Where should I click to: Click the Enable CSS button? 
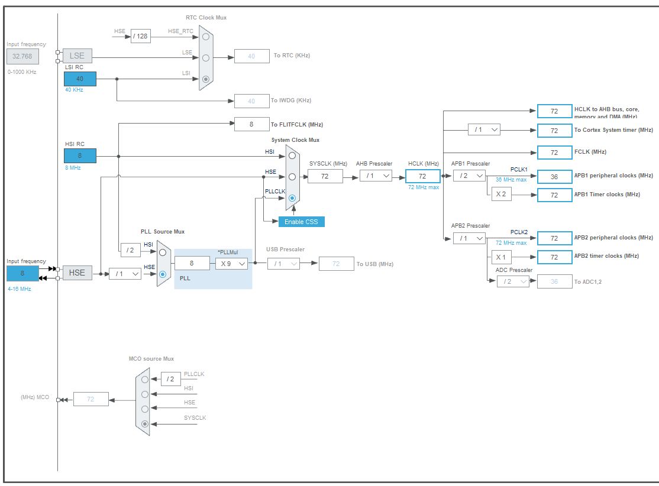[301, 222]
